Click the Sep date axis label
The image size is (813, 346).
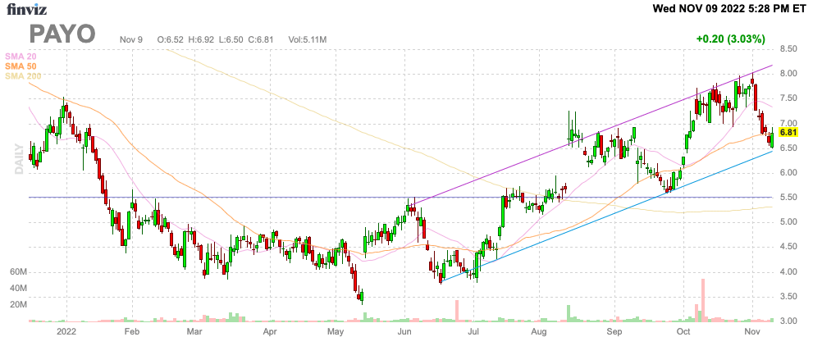(614, 330)
